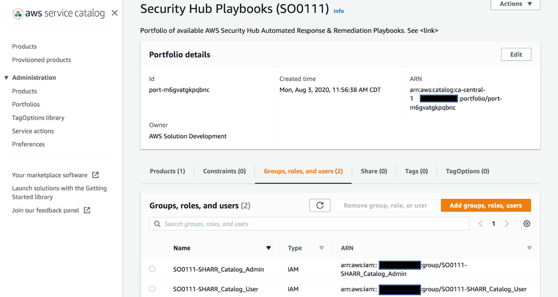Click IAM type cell for Catalog_Admin row
The width and height of the screenshot is (558, 297).
[293, 269]
